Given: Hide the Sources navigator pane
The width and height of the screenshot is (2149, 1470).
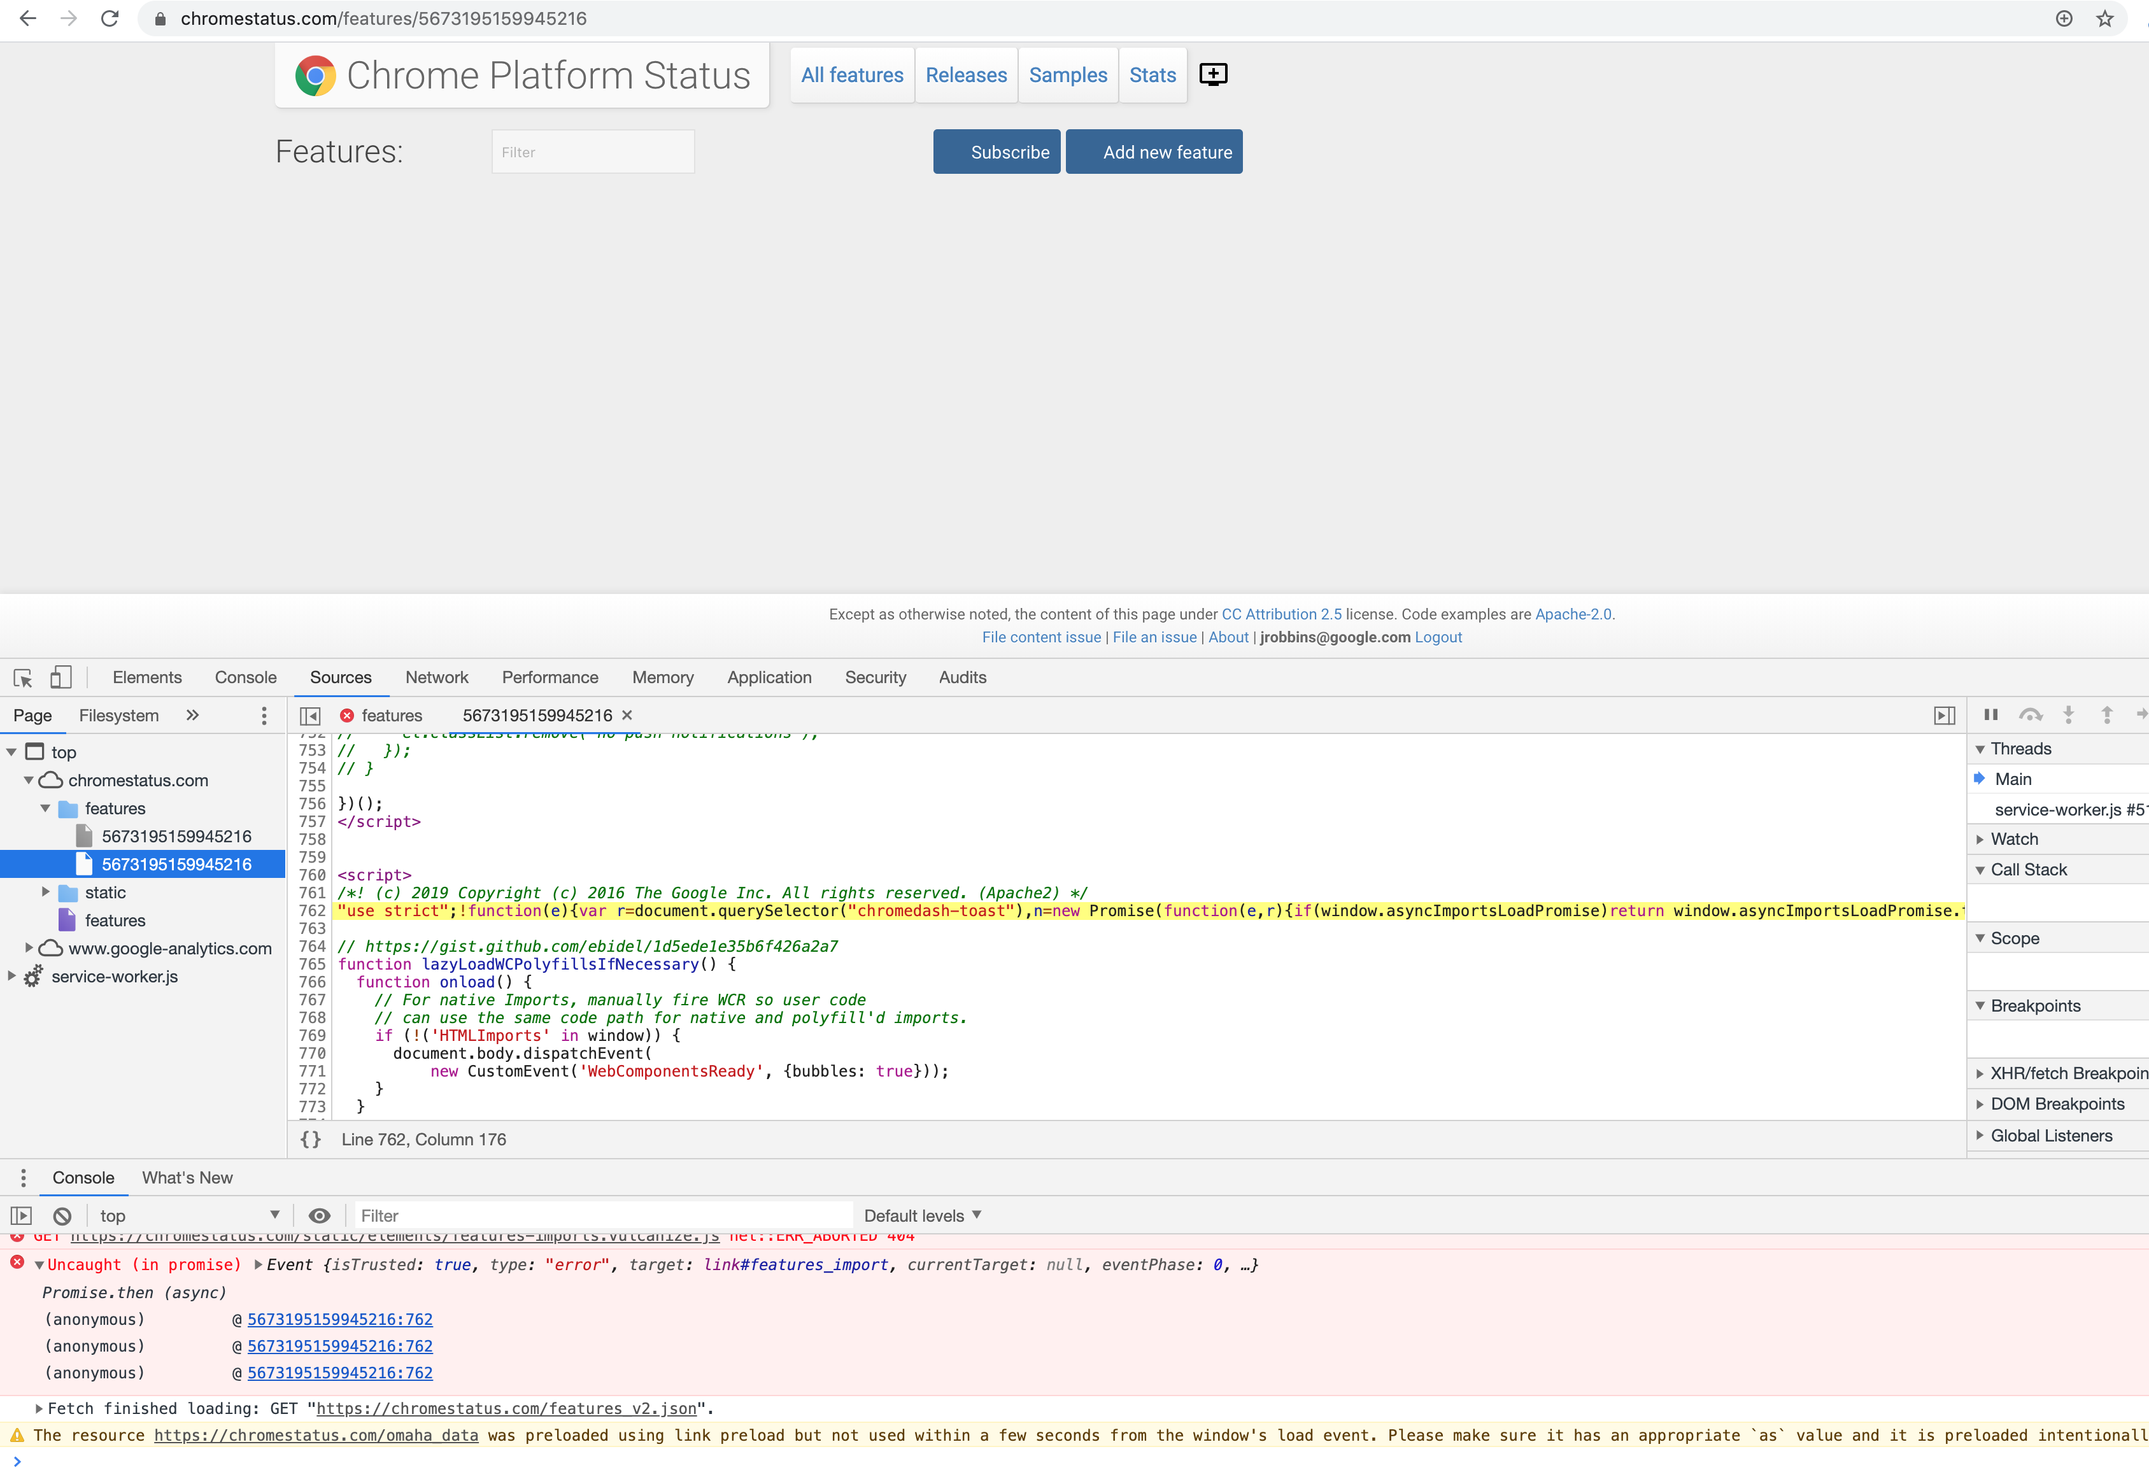Looking at the screenshot, I should pyautogui.click(x=311, y=716).
